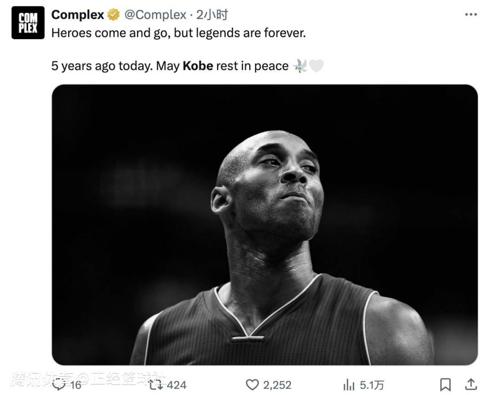Viewport: 491px width, 395px height.
Task: Click the dove emoji in the tweet
Action: (x=300, y=66)
